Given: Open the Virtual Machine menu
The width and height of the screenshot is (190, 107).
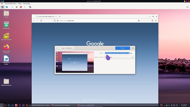Looking at the screenshot, I should tap(11, 4).
